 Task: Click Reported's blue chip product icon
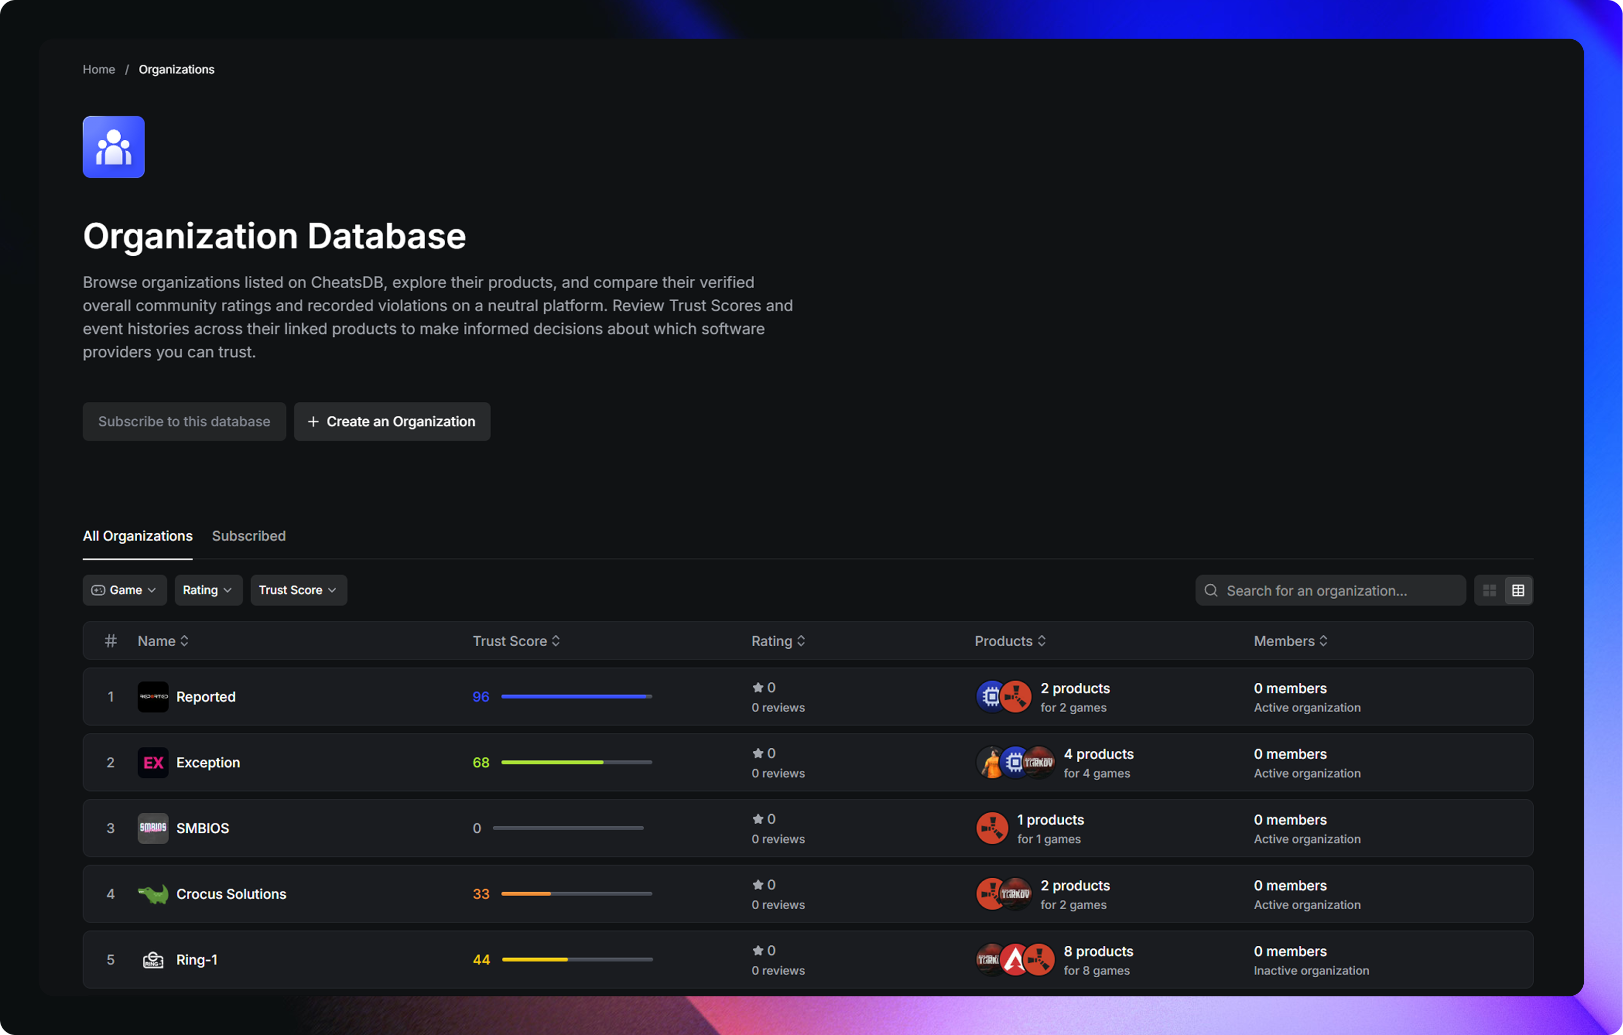(991, 697)
